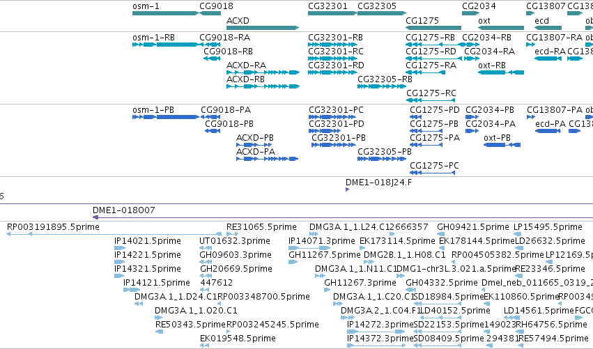
Task: Click the DME1-018J24.F marker arrow
Action: click(347, 189)
